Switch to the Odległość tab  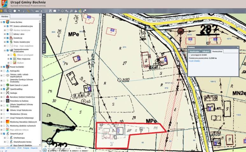206,51
